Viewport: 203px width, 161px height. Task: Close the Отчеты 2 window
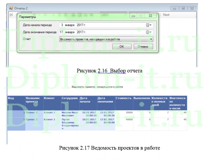click(192, 8)
